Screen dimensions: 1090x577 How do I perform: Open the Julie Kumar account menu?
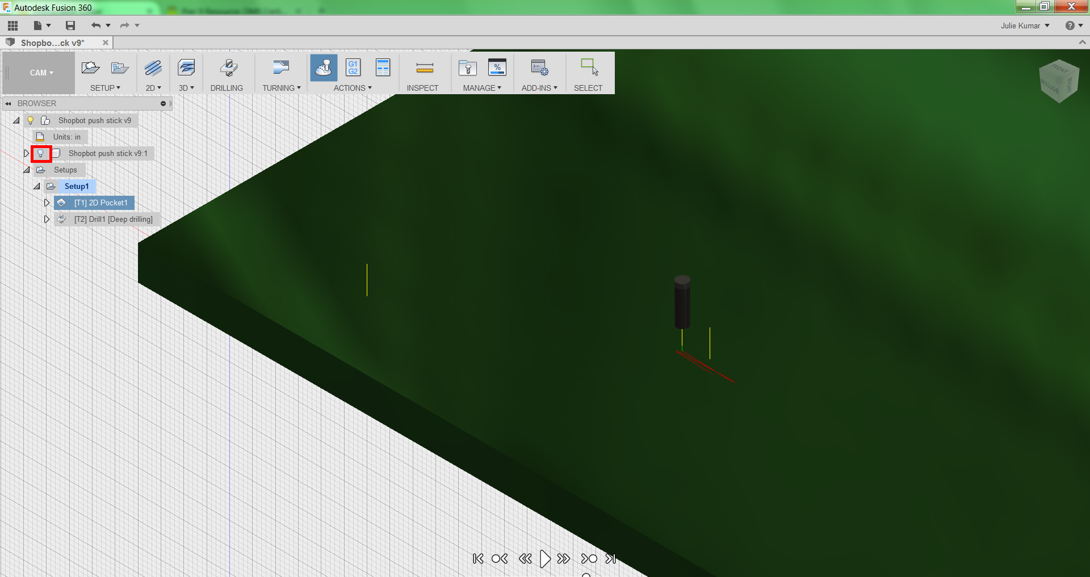1025,26
